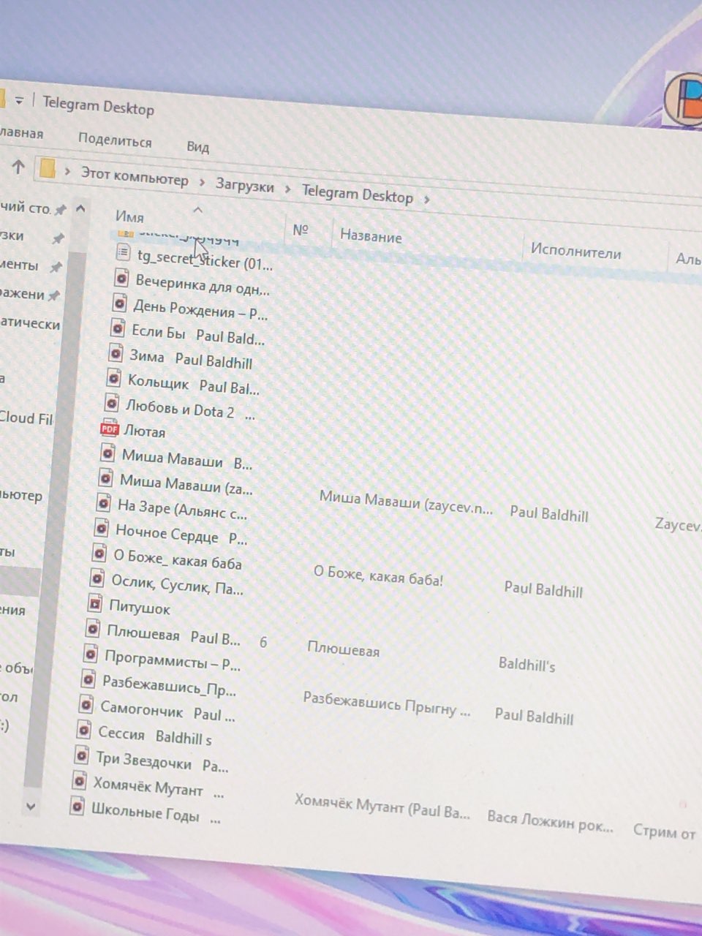Go to Этот компьютер in breadcrumb

pos(134,176)
